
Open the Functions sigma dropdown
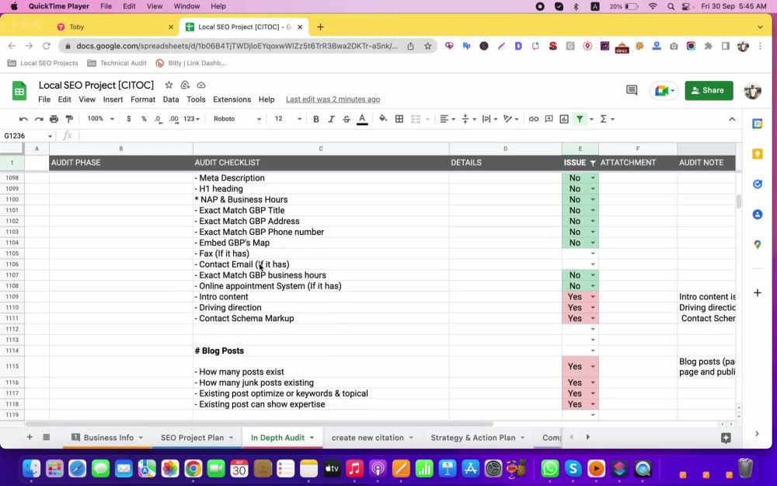(x=607, y=119)
